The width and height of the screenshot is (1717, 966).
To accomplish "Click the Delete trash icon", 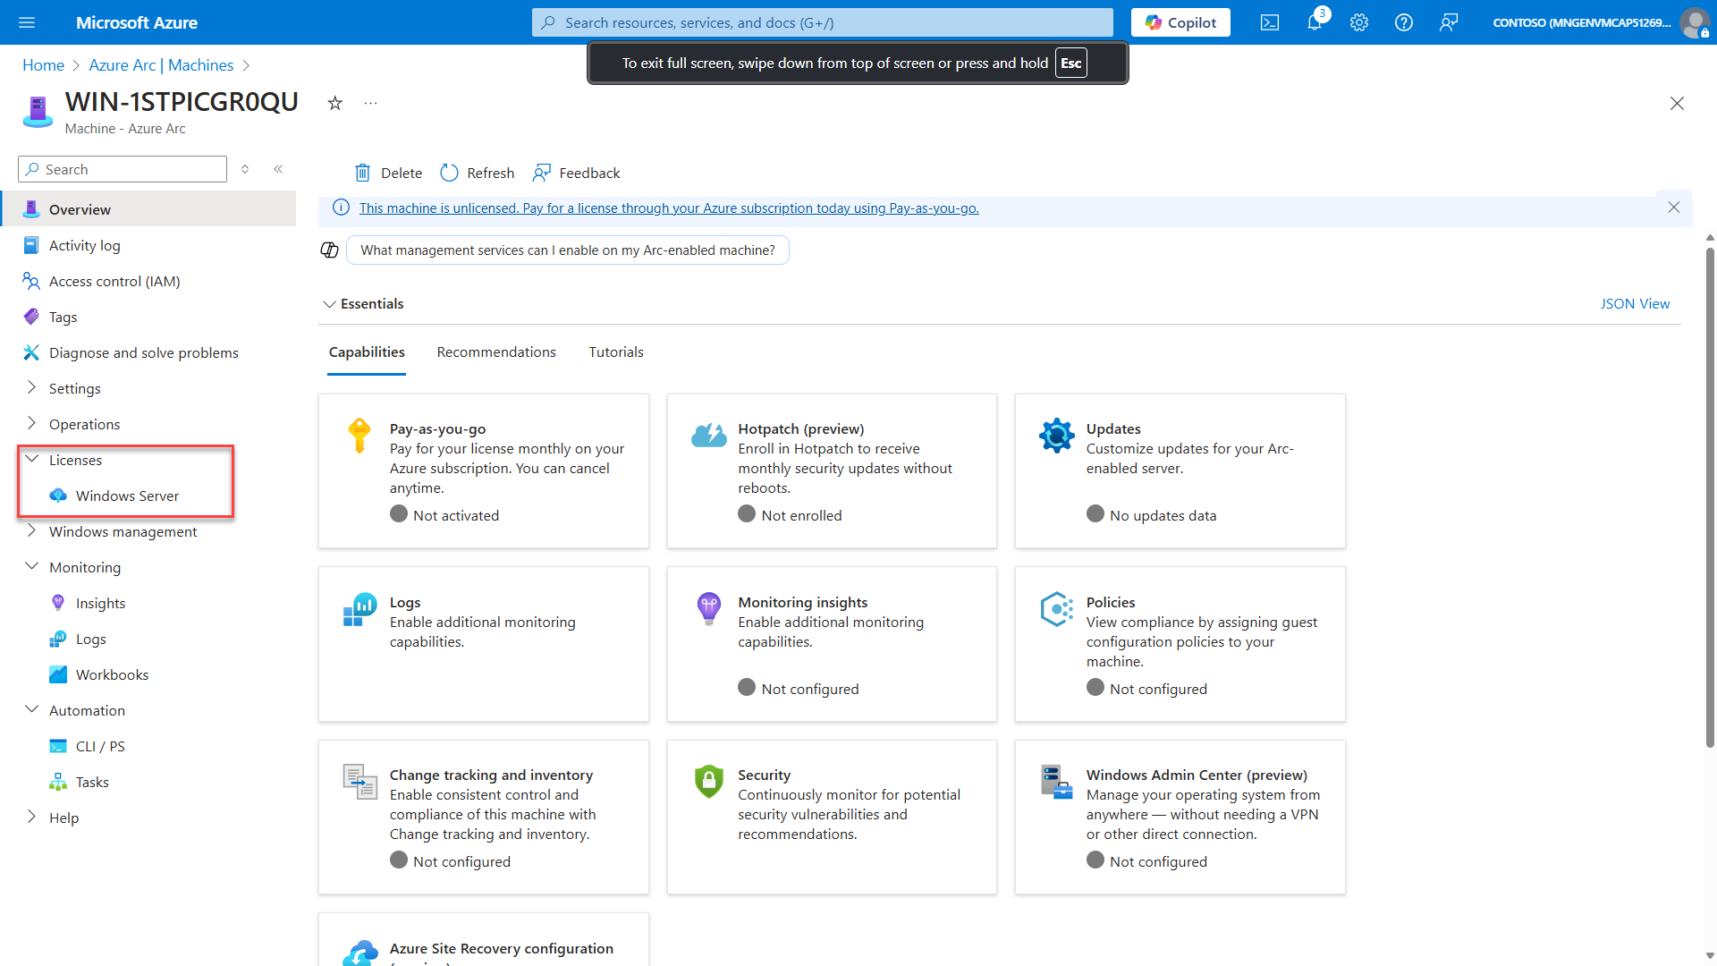I will tap(362, 173).
